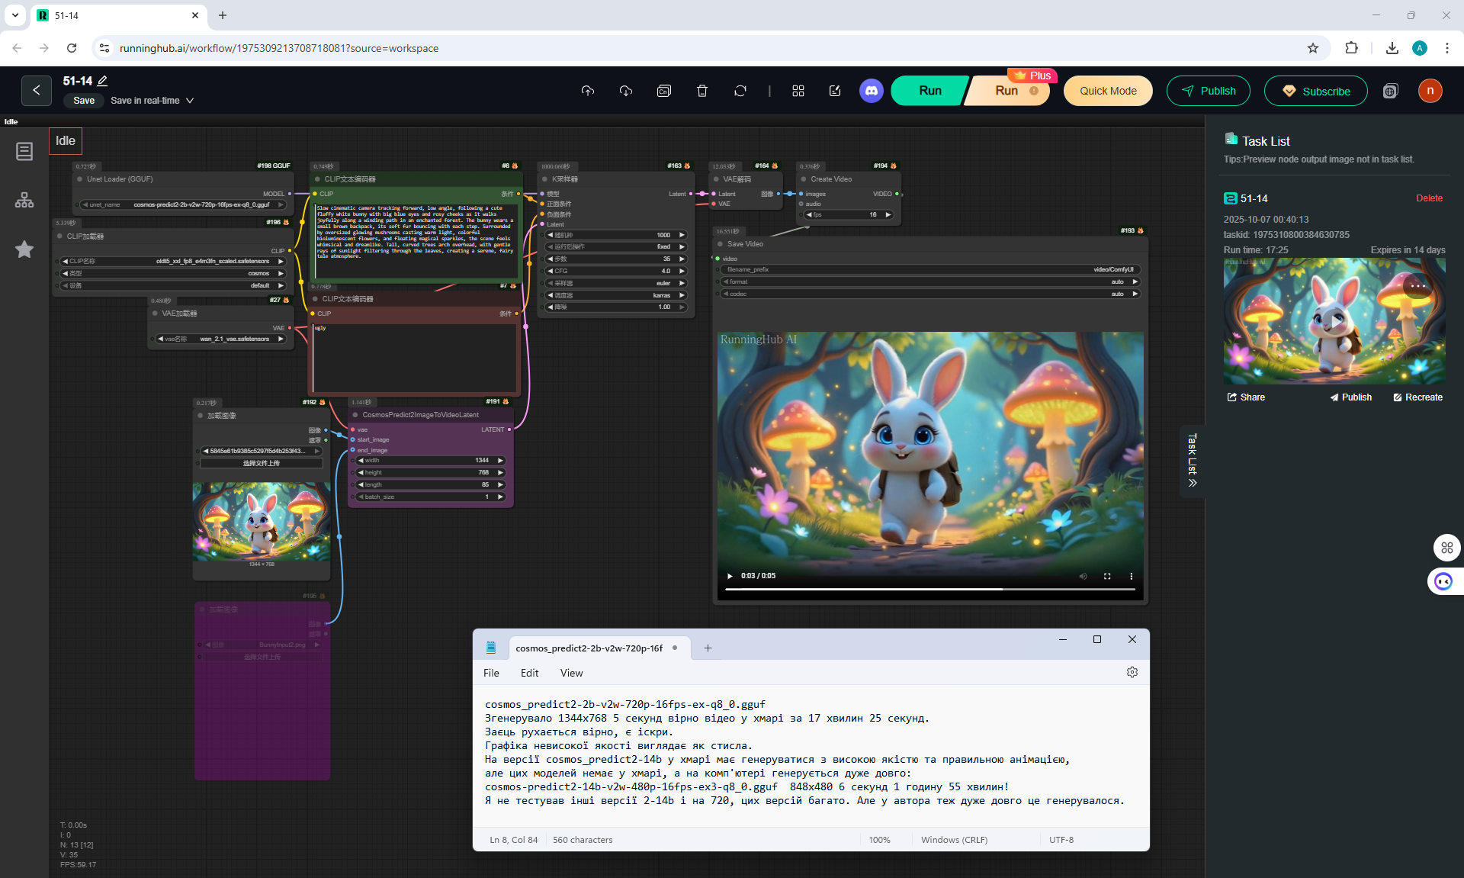The width and height of the screenshot is (1464, 878).
Task: Click the refresh icon in top toolbar
Action: click(740, 91)
